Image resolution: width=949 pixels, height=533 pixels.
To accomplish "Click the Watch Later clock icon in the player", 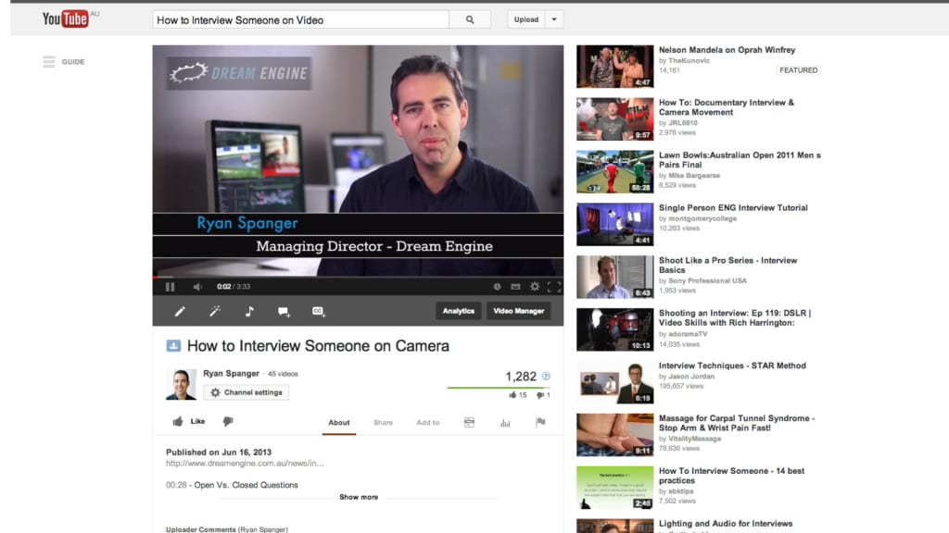I will 497,287.
